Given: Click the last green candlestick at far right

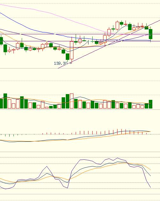Looking at the screenshot, I should pos(150,34).
